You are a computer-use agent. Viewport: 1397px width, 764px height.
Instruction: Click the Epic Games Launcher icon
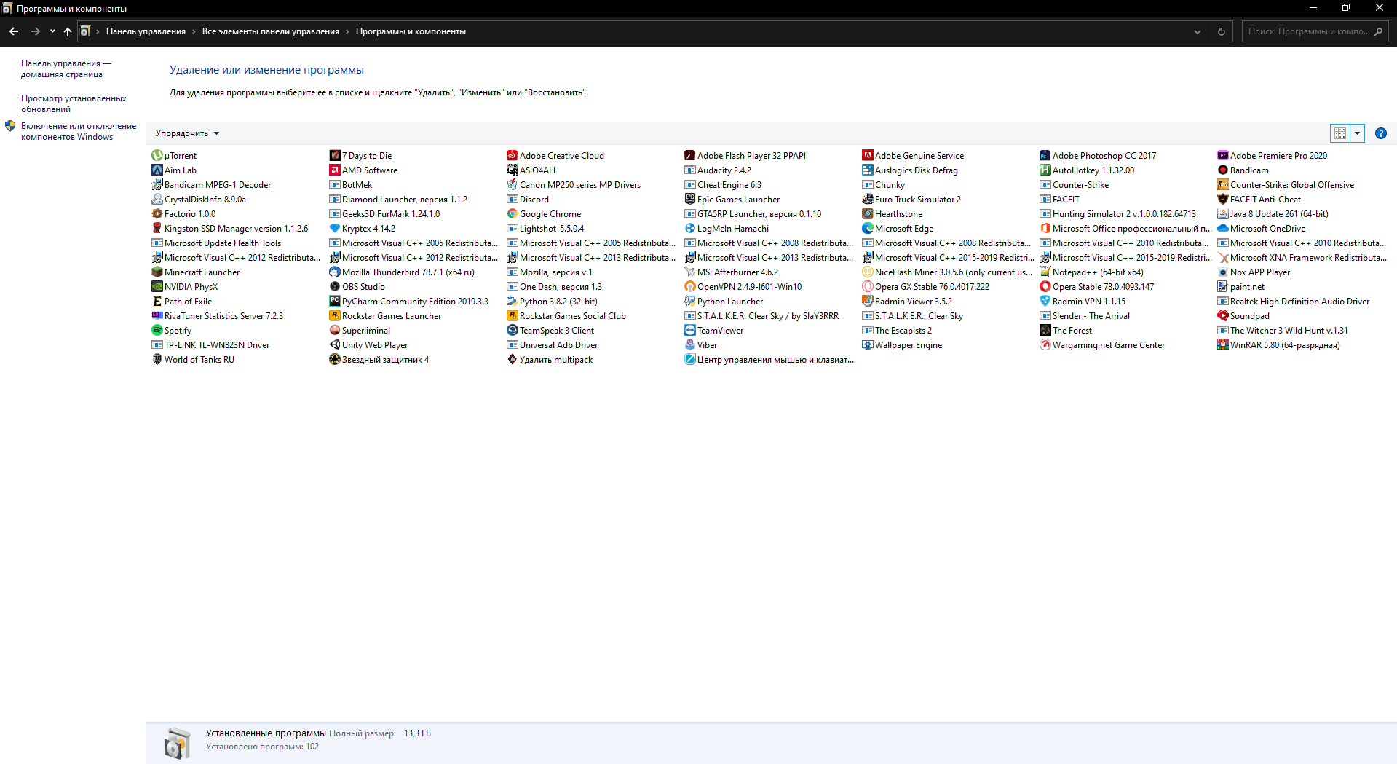[x=689, y=199]
